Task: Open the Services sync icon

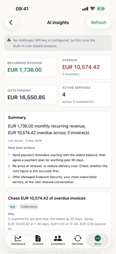Action: click(x=78, y=238)
